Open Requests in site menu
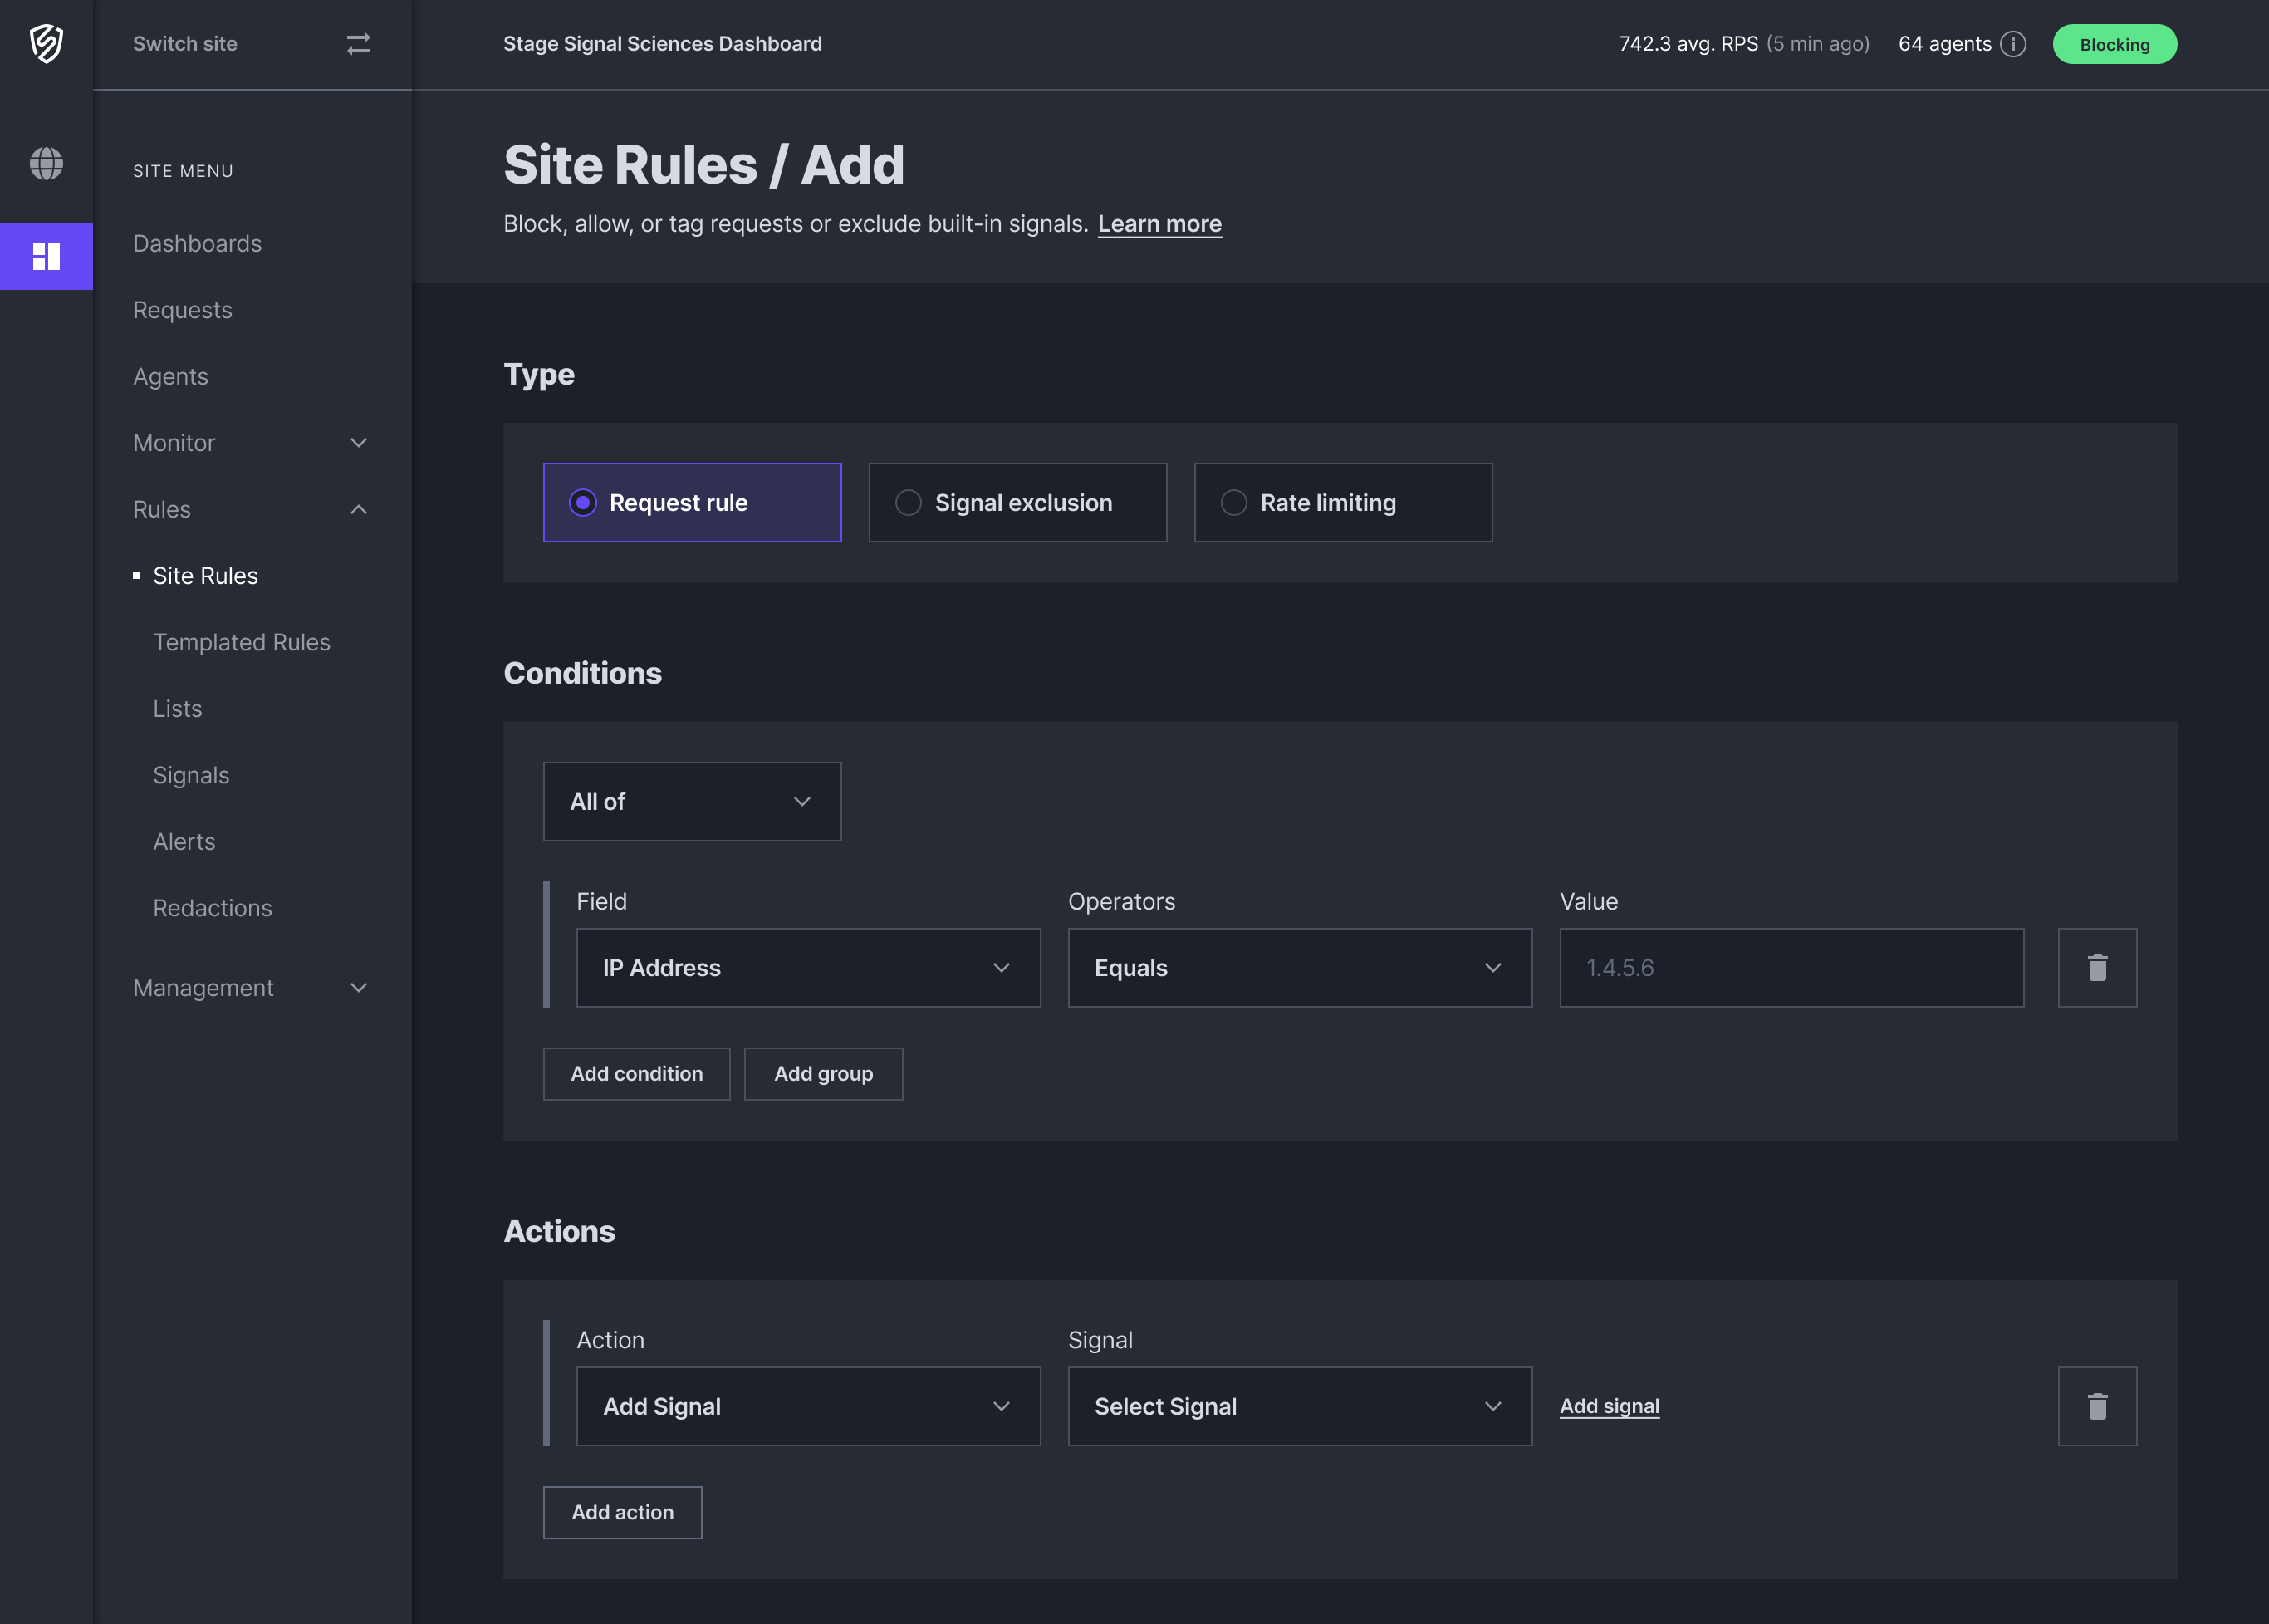Image resolution: width=2269 pixels, height=1624 pixels. point(182,310)
